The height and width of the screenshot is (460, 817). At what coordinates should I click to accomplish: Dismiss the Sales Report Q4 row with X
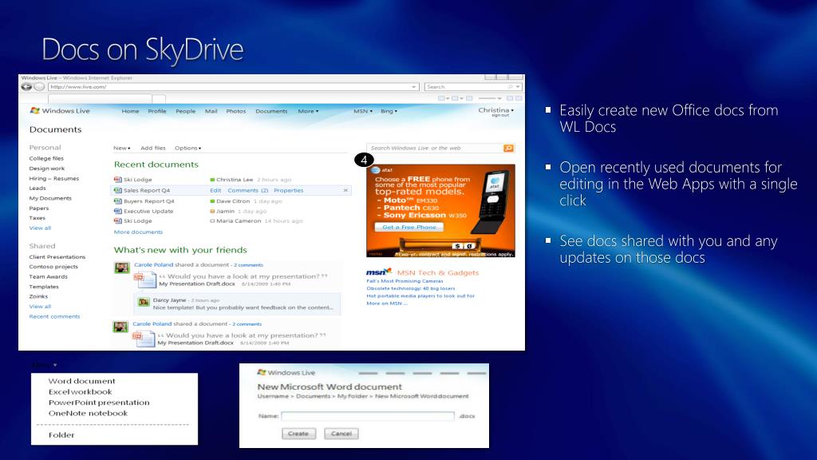(345, 190)
